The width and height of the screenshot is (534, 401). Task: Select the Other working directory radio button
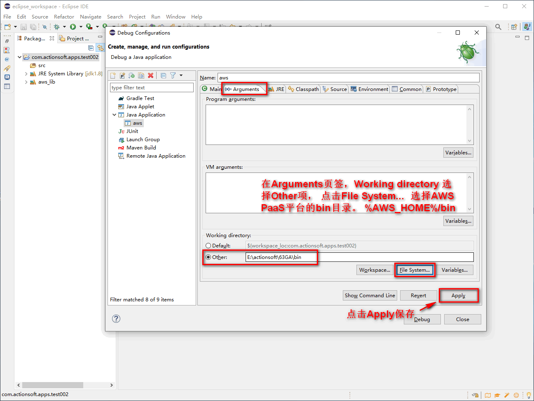(x=208, y=257)
